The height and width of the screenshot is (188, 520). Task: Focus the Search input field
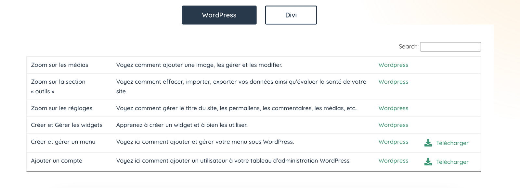tap(450, 47)
